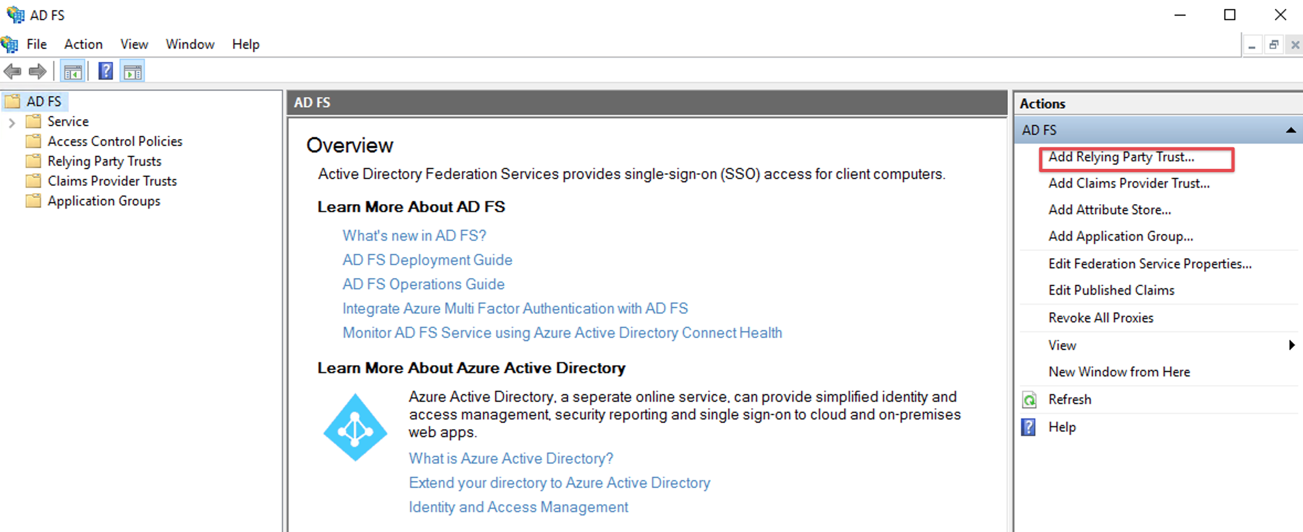
Task: Open Edit Federation Service Properties
Action: pos(1150,264)
